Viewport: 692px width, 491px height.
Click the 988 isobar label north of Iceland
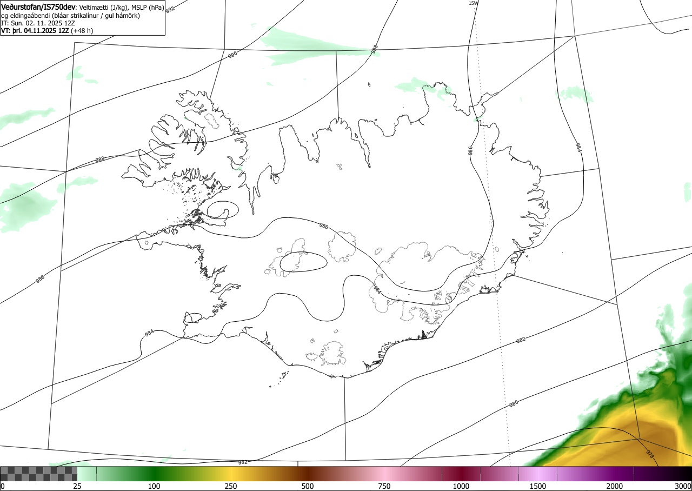[375, 49]
